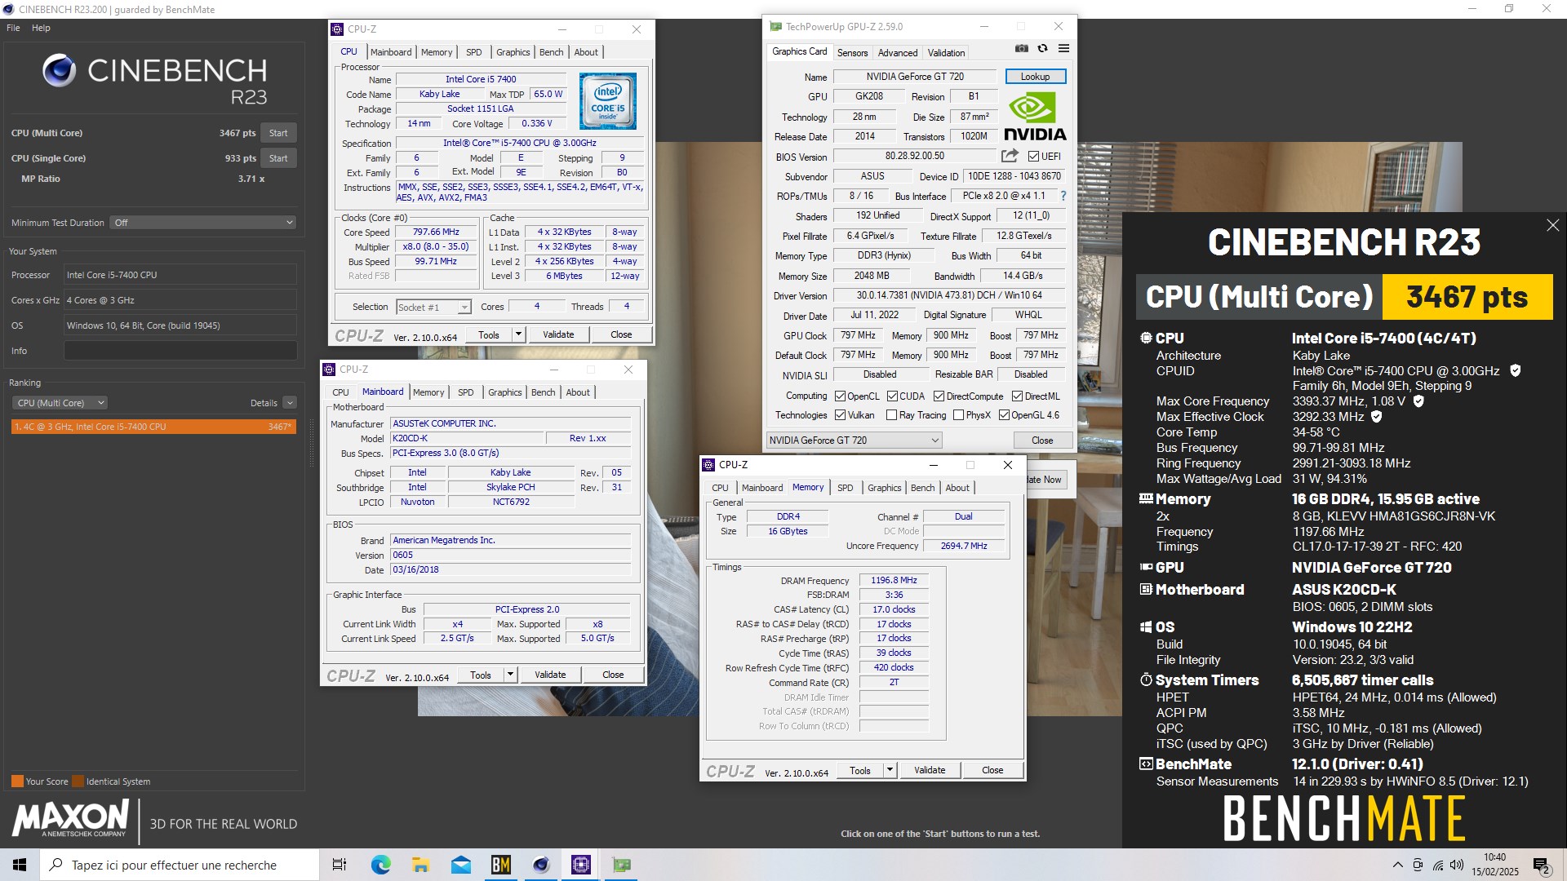The height and width of the screenshot is (881, 1567).
Task: Open Tools dropdown arrow in CPU-Z Memory window
Action: pyautogui.click(x=889, y=770)
